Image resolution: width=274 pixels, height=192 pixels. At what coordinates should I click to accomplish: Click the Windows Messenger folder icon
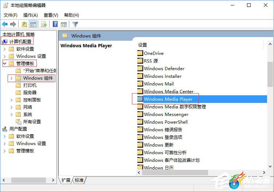(140, 114)
